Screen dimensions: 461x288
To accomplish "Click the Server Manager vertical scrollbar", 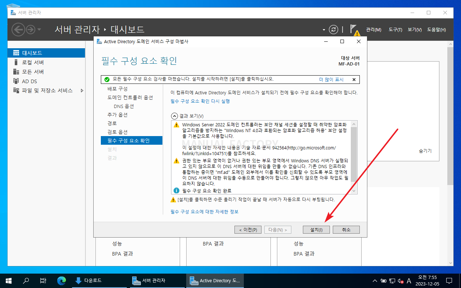I will pos(450,115).
